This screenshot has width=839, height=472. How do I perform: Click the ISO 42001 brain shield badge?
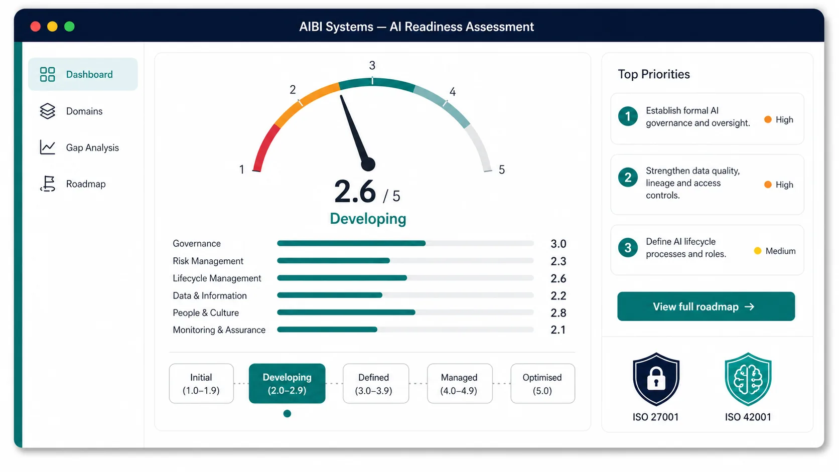[x=748, y=379]
